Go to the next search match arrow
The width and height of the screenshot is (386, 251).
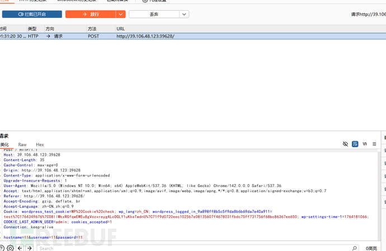pos(30,248)
